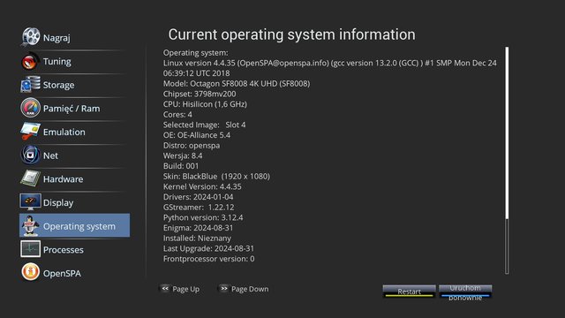
Task: Select the Operating system menu entry
Action: click(x=74, y=225)
